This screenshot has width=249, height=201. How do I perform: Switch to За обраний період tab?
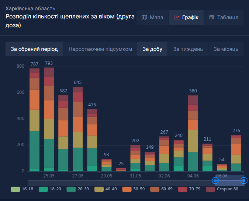tap(34, 49)
